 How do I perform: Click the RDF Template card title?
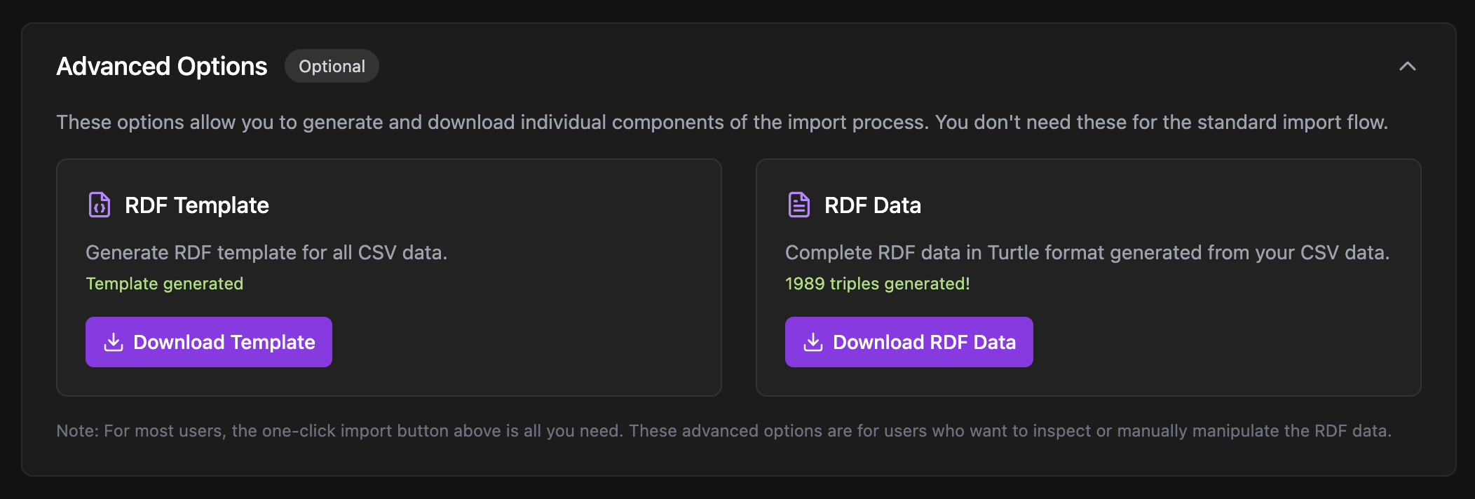[197, 205]
